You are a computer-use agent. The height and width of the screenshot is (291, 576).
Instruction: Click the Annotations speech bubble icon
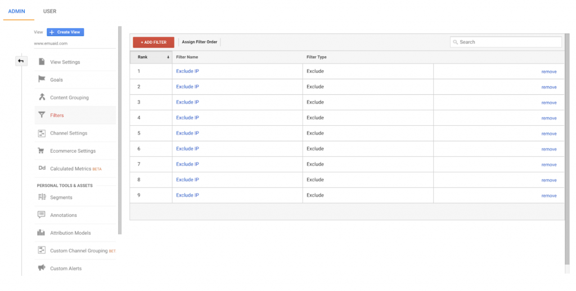click(x=42, y=215)
